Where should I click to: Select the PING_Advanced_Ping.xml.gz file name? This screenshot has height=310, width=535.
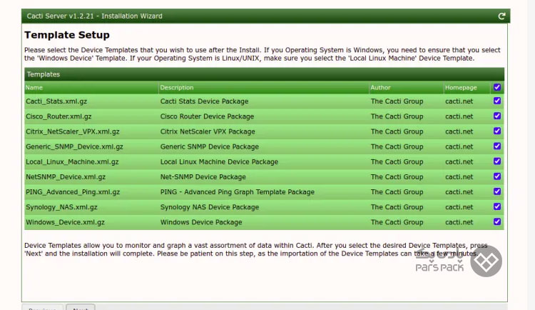coord(73,191)
